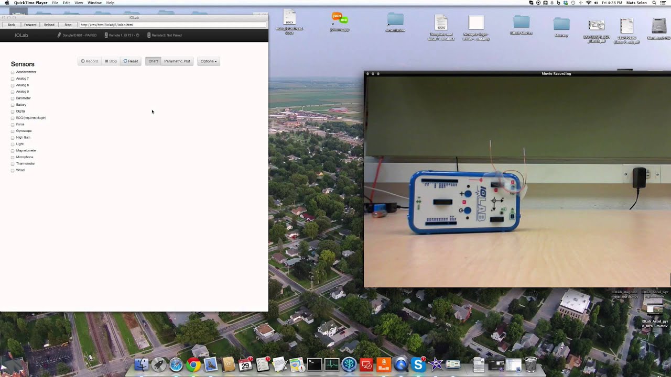
Task: Enable the Battery sensor checkbox
Action: tap(13, 105)
